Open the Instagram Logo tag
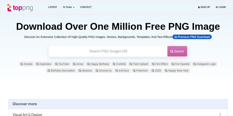Viewport: 233px width, 116px height. [204, 64]
